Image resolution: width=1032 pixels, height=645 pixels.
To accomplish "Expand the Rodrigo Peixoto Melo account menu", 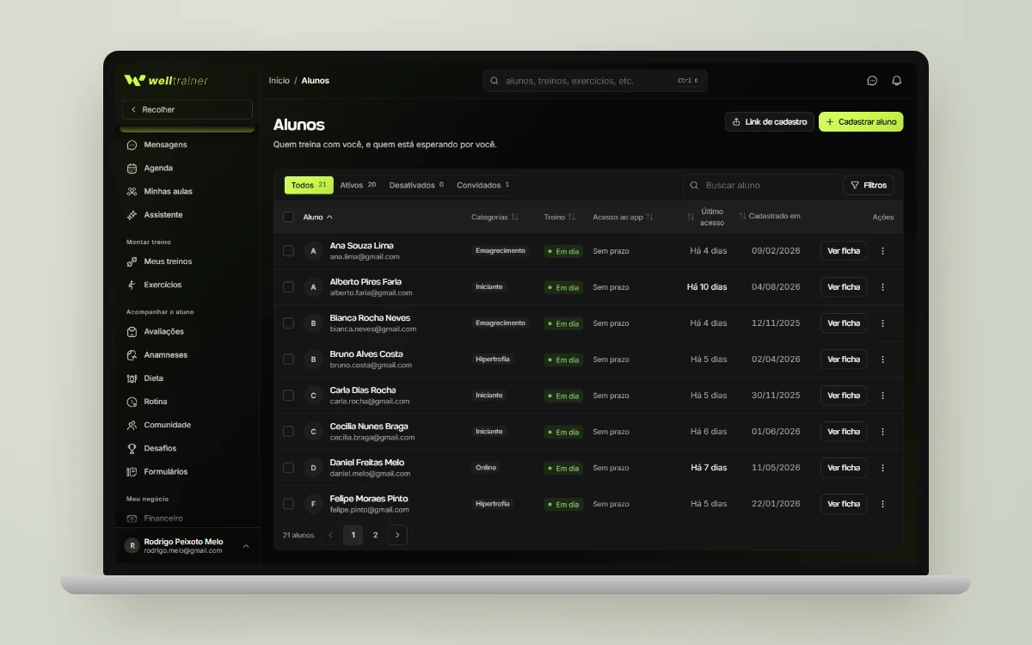I will [246, 546].
